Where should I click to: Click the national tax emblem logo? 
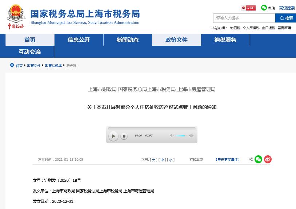click(16, 17)
